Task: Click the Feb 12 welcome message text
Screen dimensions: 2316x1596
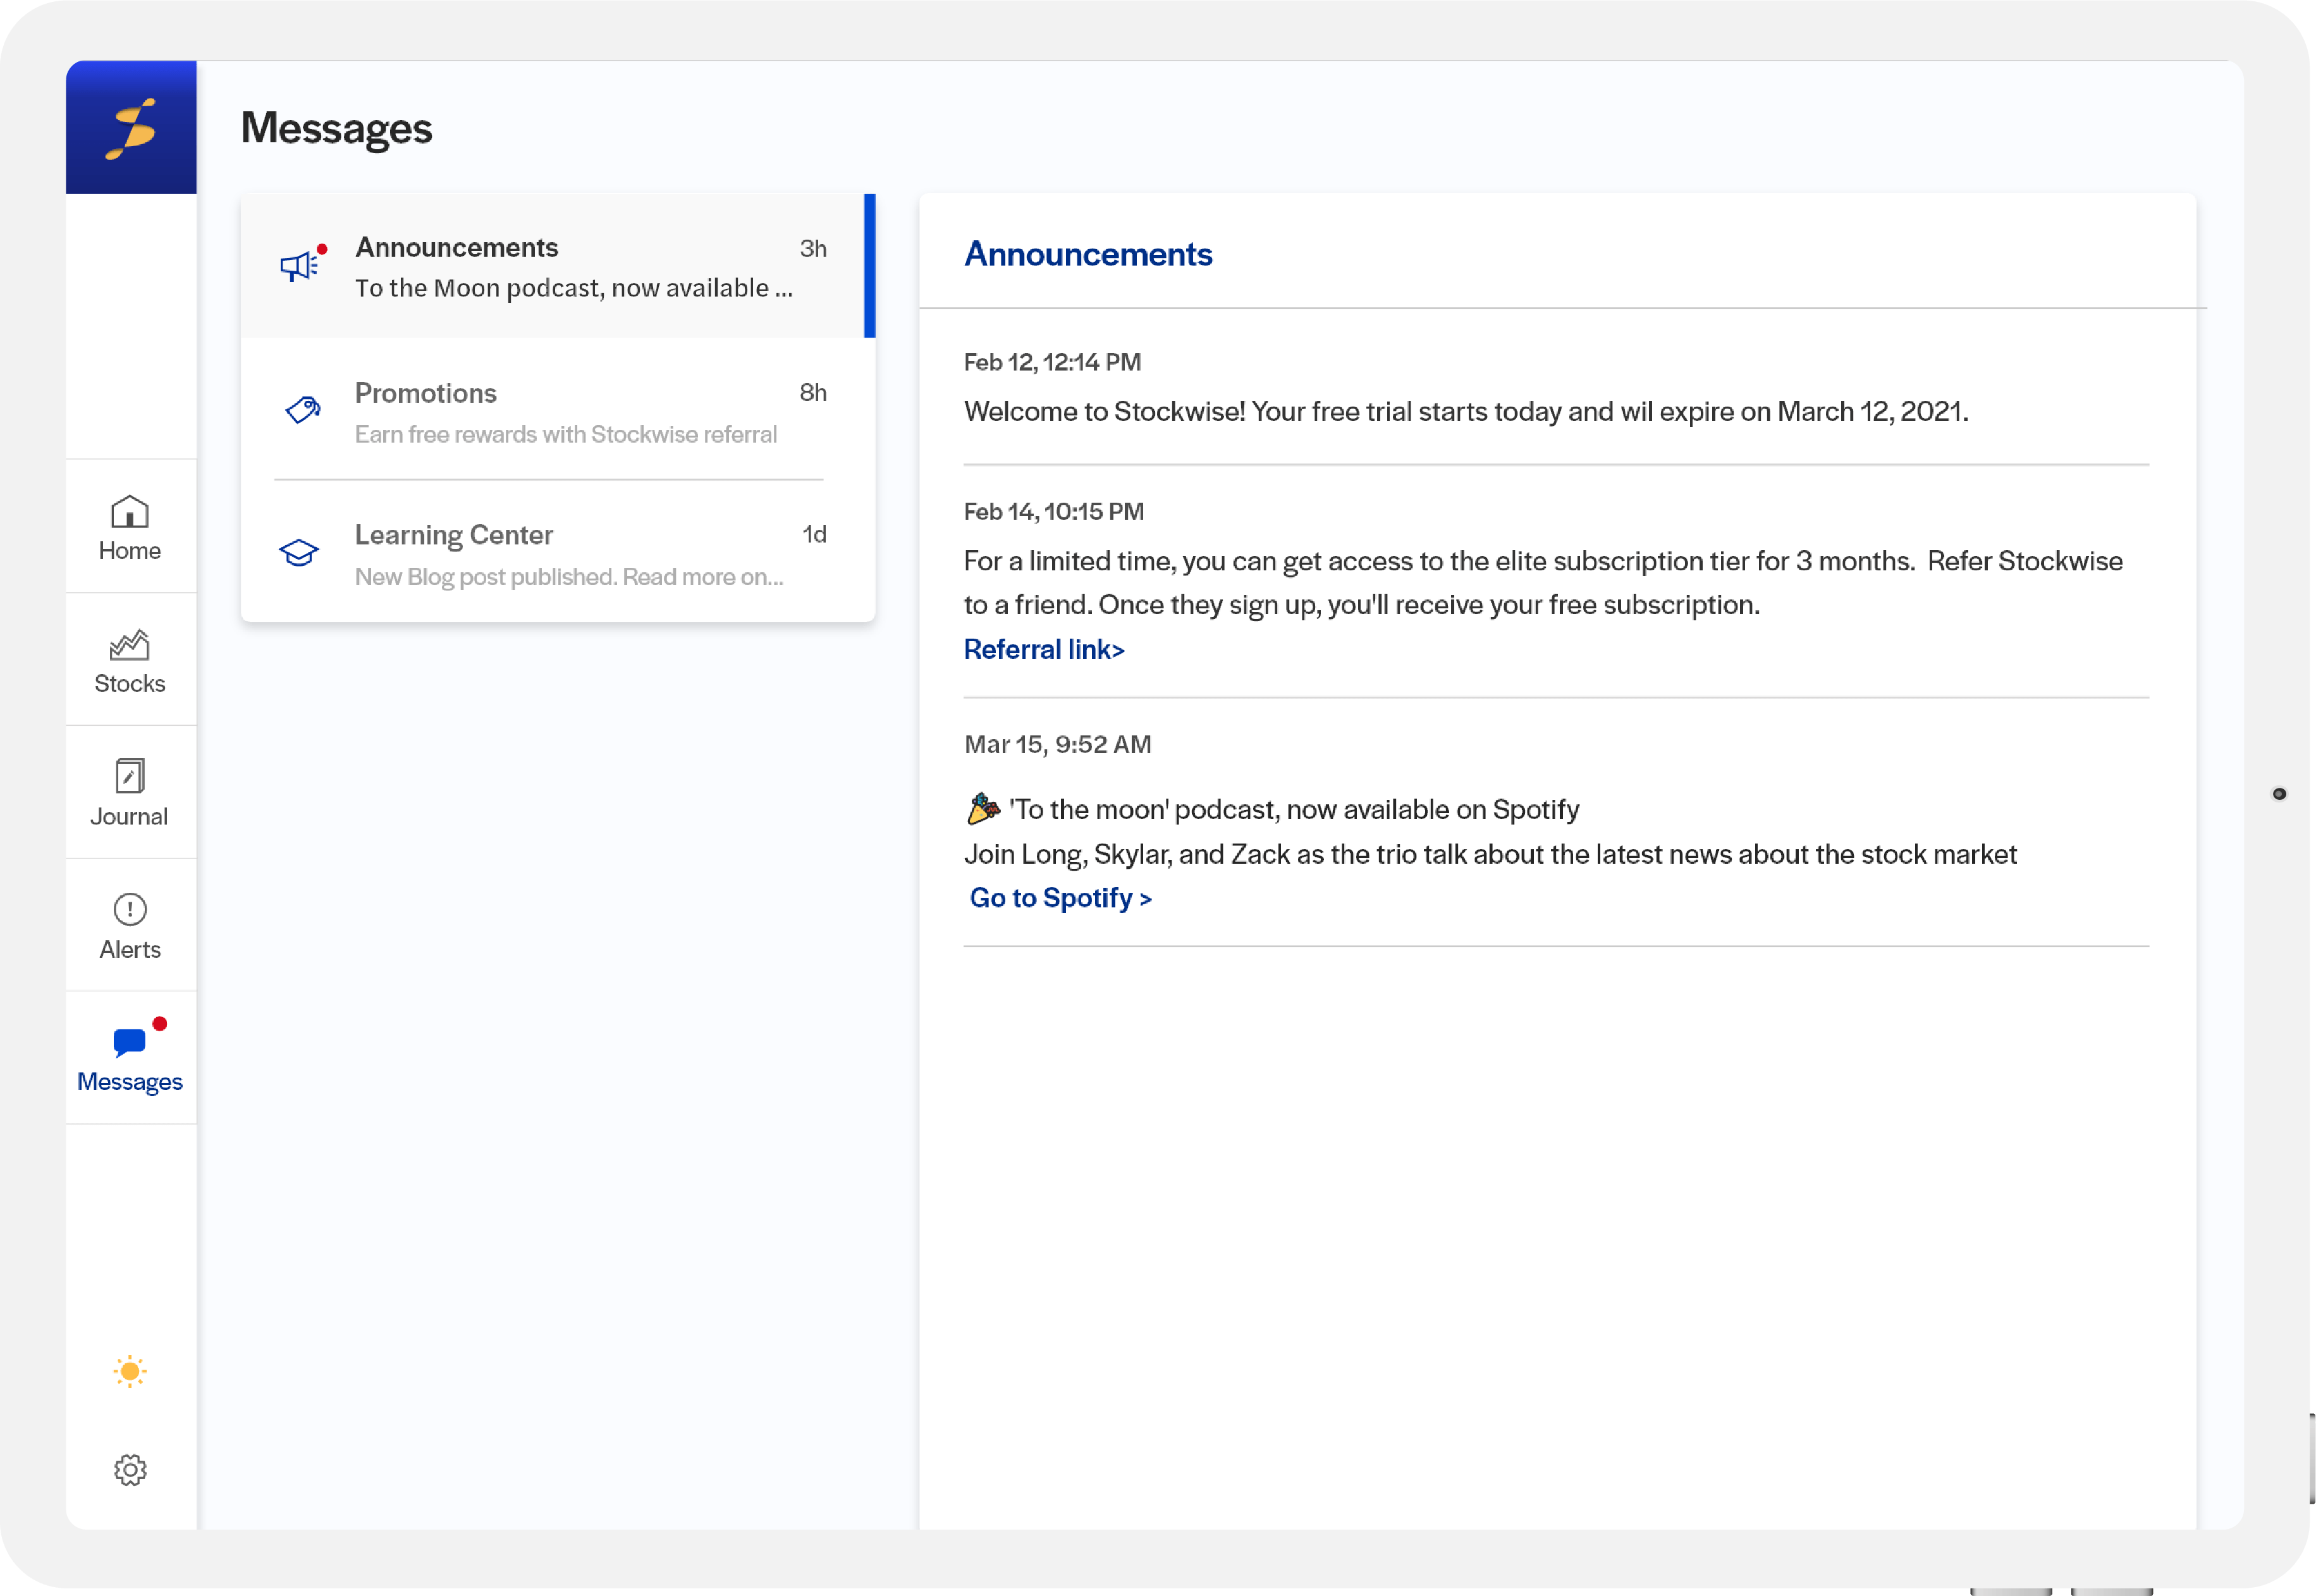Action: (x=1465, y=412)
